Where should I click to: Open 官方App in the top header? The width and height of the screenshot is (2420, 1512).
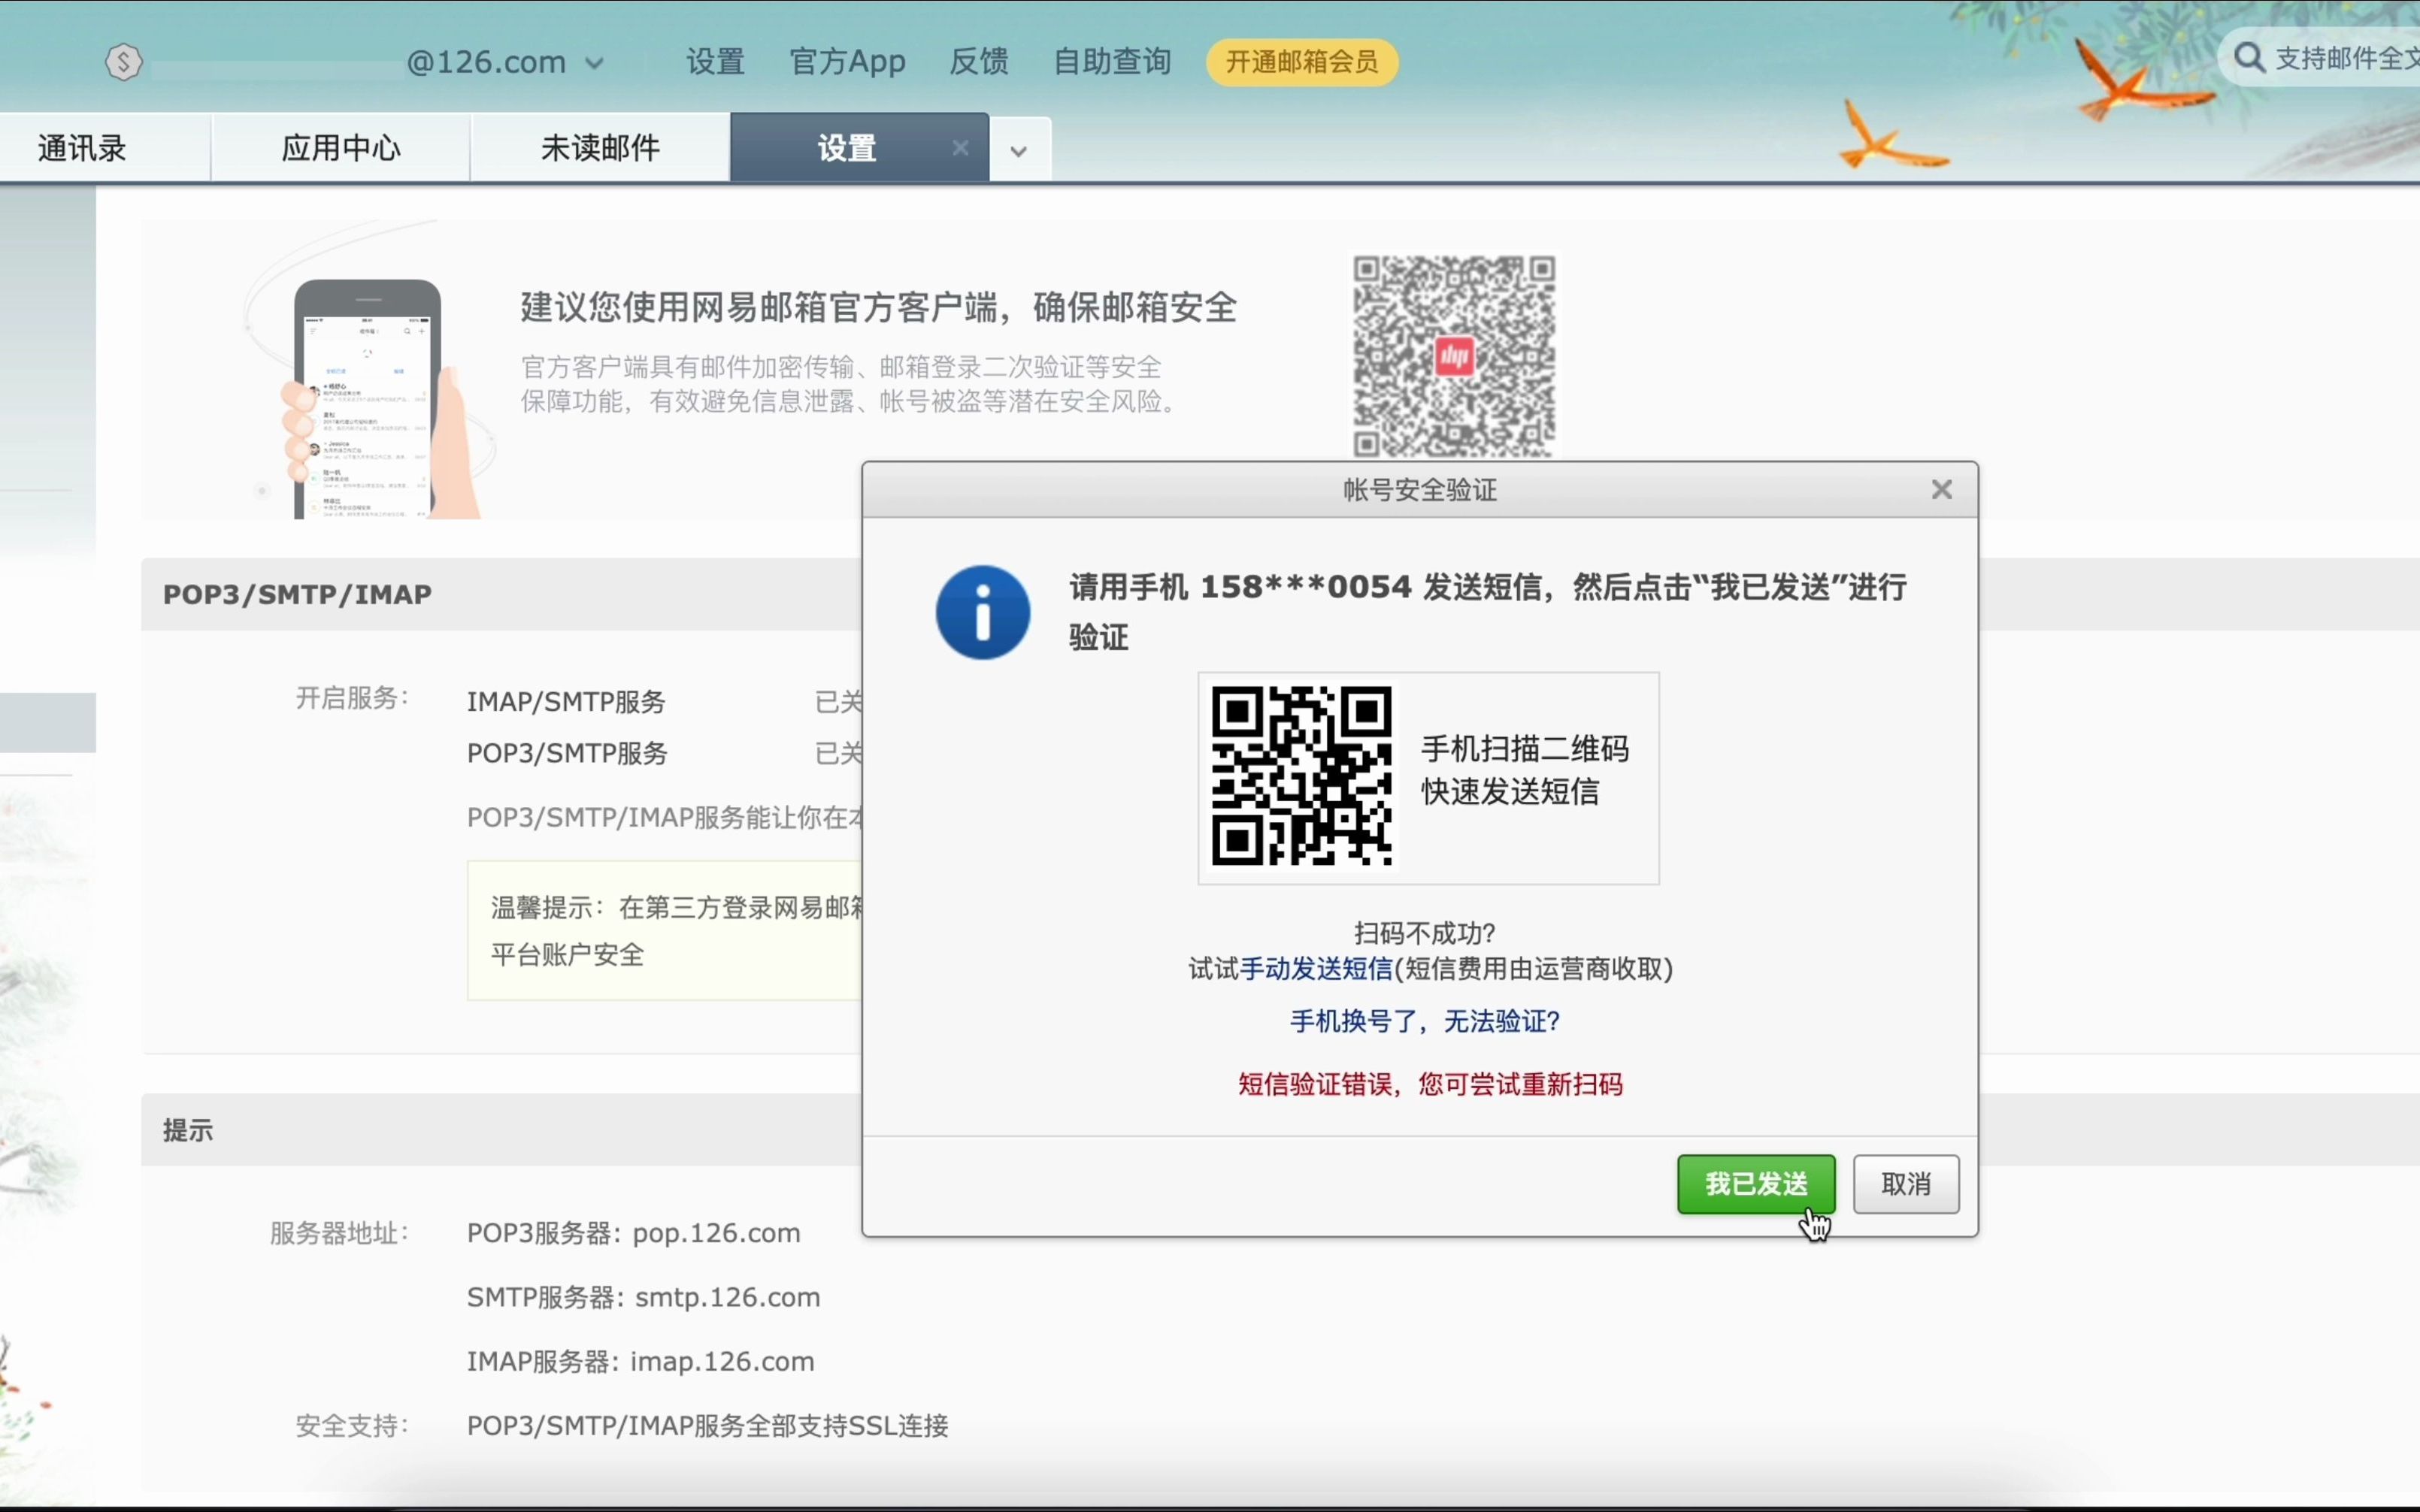point(847,62)
